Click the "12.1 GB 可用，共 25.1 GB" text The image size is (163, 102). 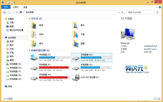coord(51,60)
